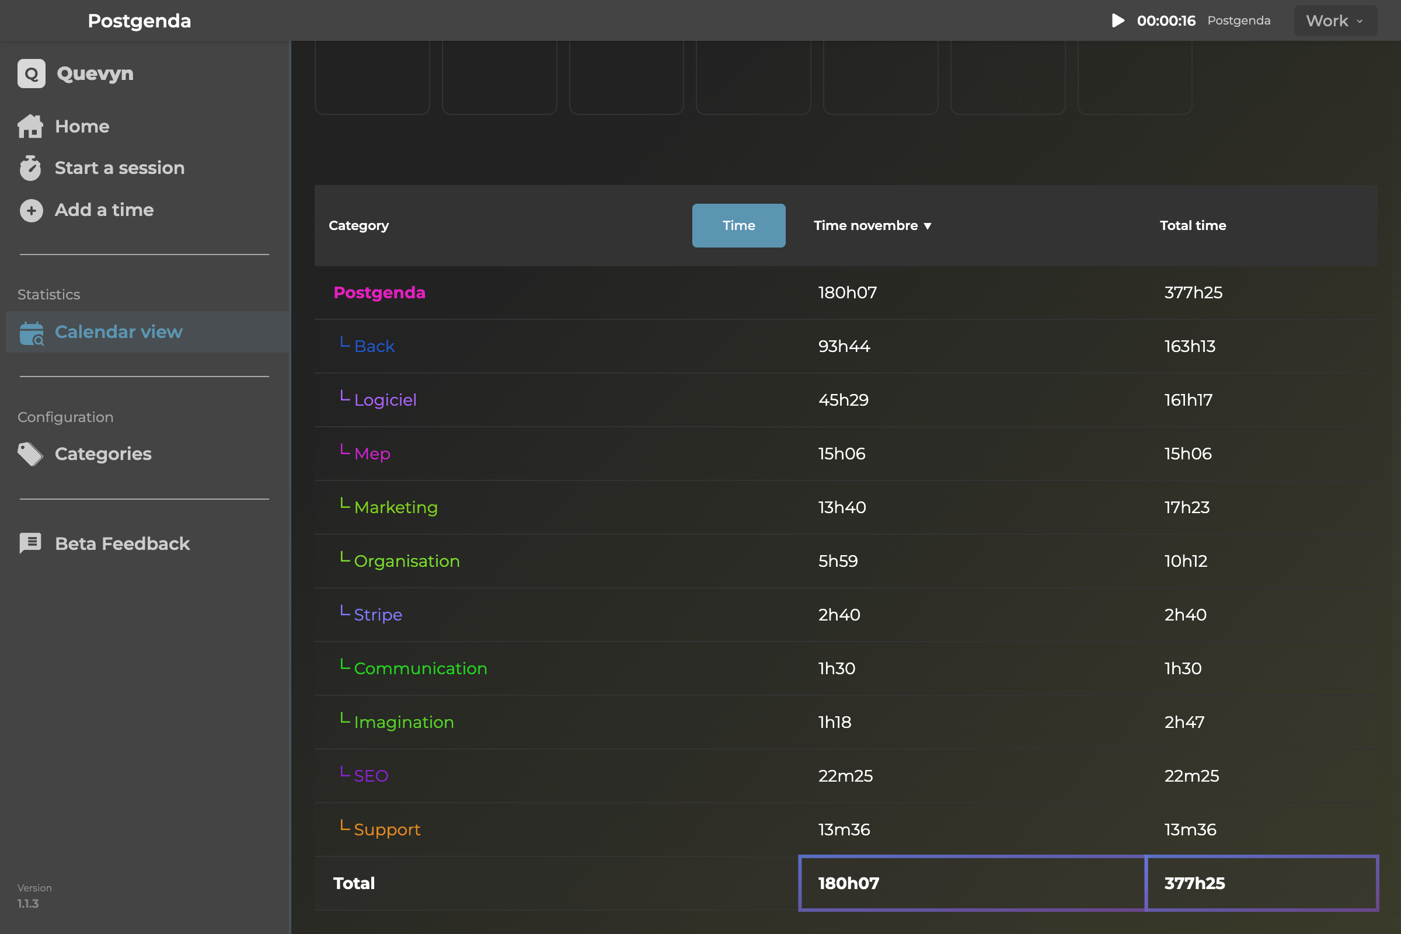The width and height of the screenshot is (1401, 934).
Task: Select the Stripe subcategory
Action: tap(378, 615)
